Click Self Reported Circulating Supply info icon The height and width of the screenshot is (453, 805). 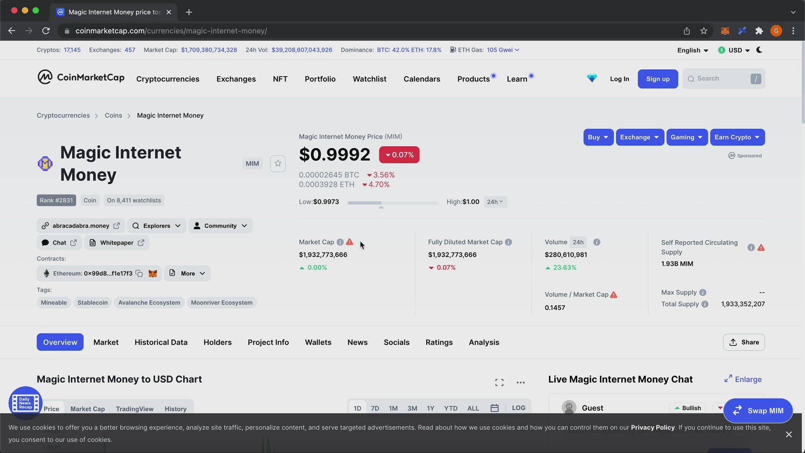click(x=751, y=247)
